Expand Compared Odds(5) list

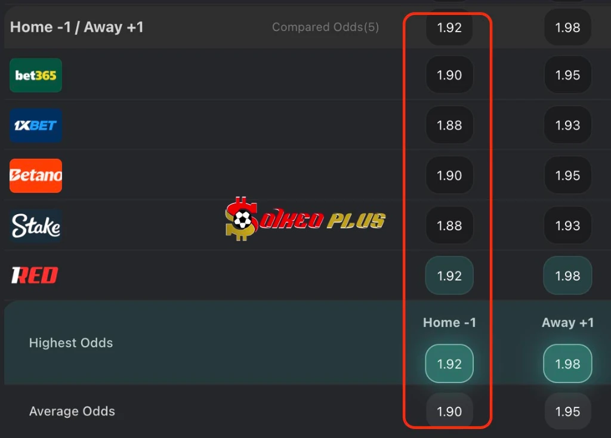[x=325, y=27]
